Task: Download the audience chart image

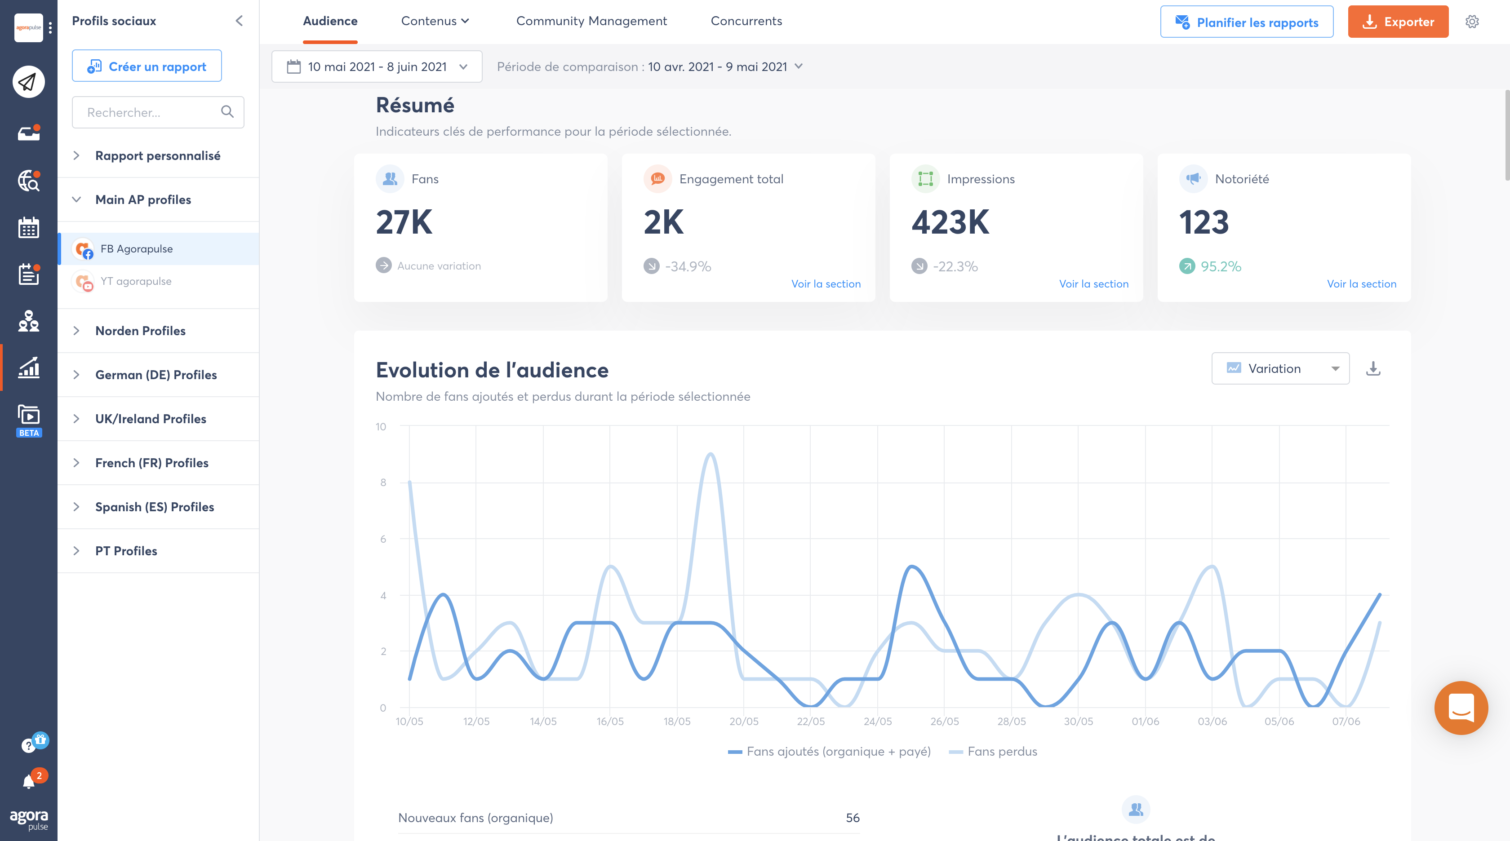Action: click(1373, 369)
